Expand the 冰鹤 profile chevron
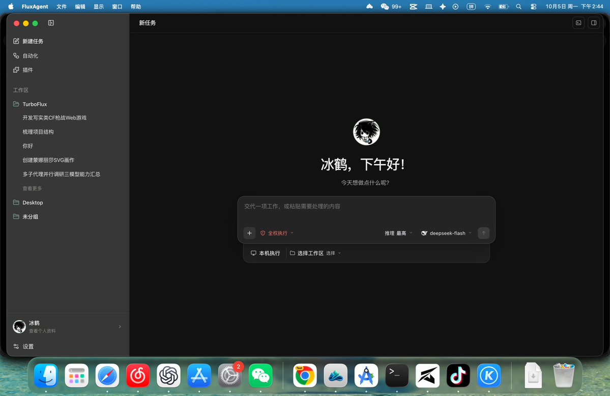This screenshot has width=610, height=396. (x=120, y=327)
